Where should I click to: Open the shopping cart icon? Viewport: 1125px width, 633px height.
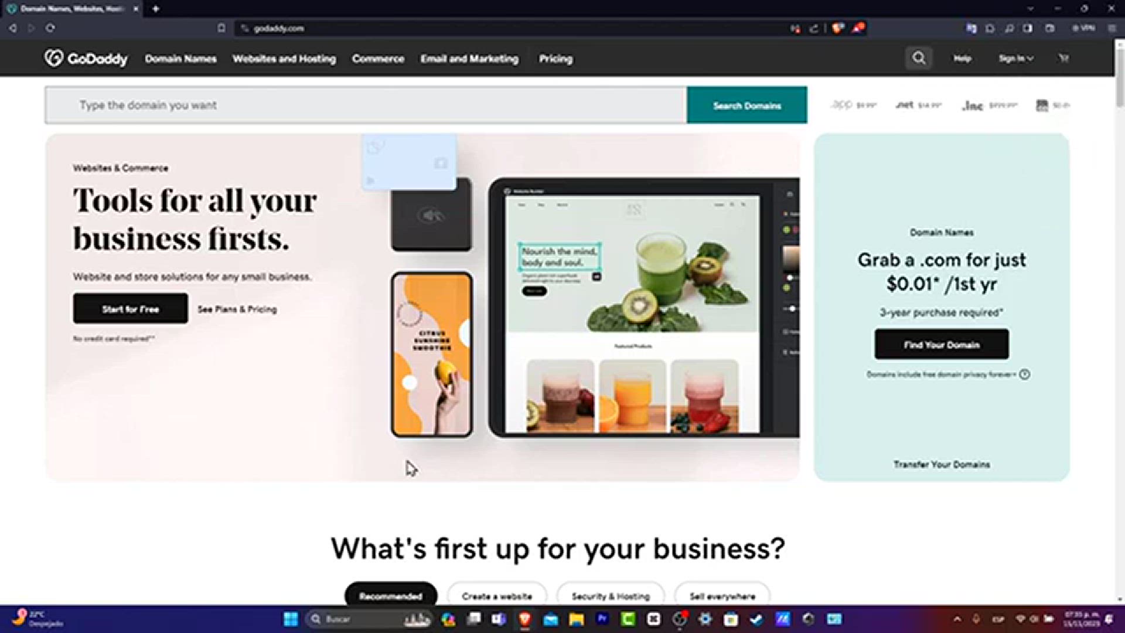tap(1063, 58)
